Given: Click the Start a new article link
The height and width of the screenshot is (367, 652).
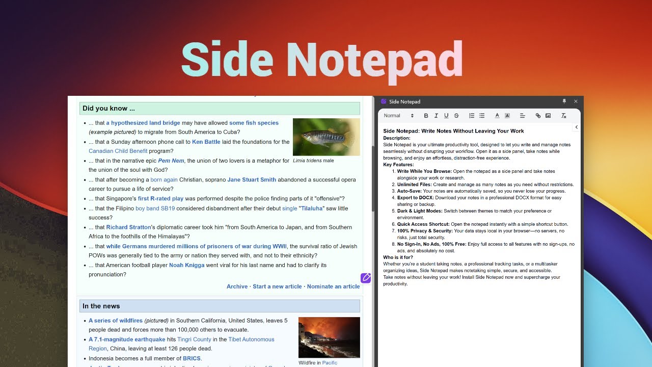Looking at the screenshot, I should pos(277,286).
